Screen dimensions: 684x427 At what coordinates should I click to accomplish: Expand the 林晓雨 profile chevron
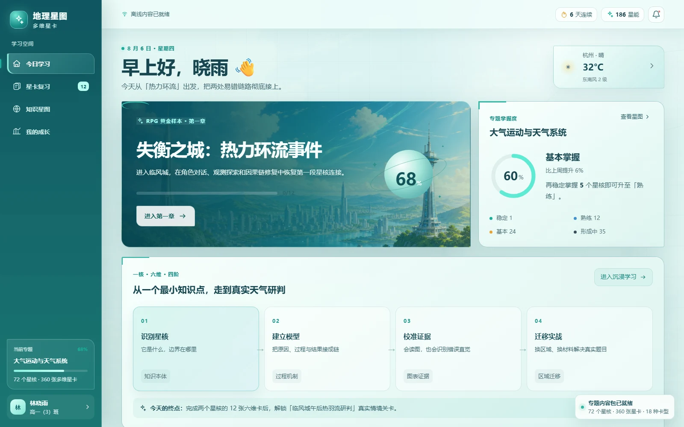coord(87,407)
